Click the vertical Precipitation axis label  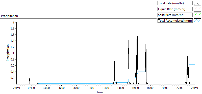pyautogui.click(x=8, y=53)
